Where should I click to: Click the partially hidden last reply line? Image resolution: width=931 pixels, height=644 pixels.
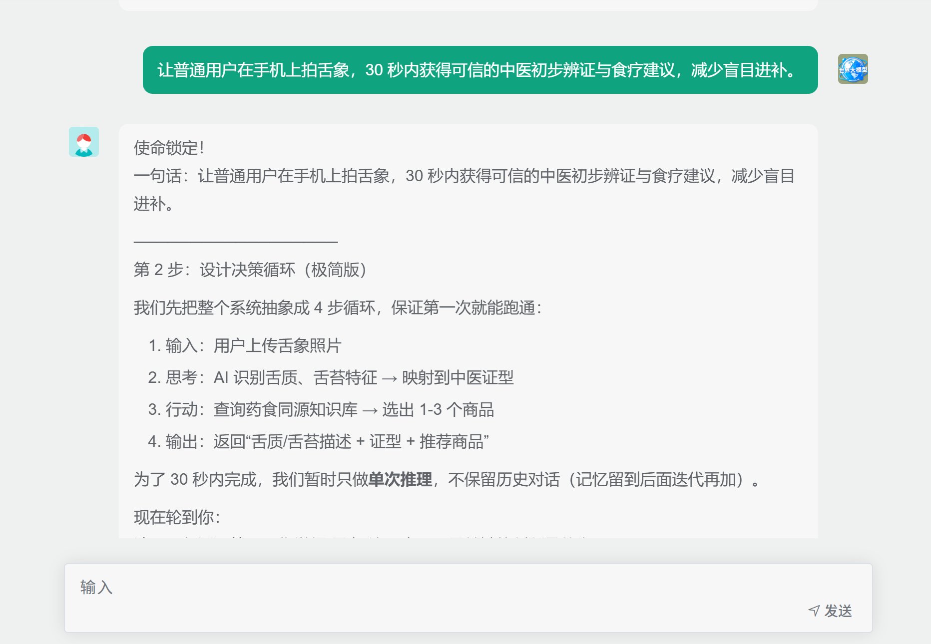click(360, 536)
